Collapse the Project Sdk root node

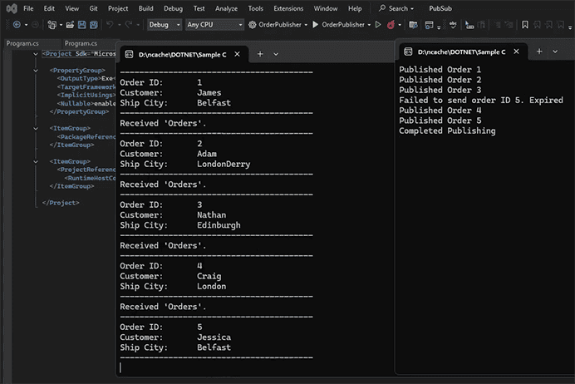click(x=36, y=54)
